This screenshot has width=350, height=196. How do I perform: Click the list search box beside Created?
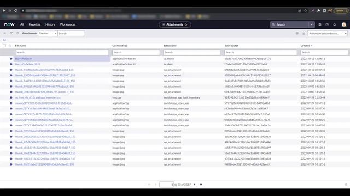click(x=71, y=33)
